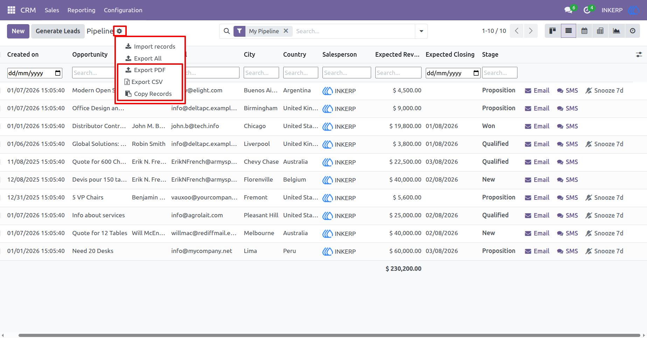Click SMS for the Distributor Contract row

point(568,126)
